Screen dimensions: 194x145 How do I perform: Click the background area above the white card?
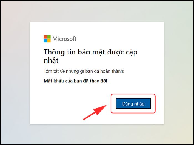pos(97,11)
